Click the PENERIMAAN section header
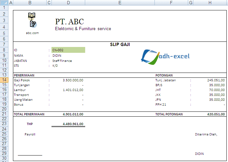The width and height of the screenshot is (228, 162). [24, 75]
